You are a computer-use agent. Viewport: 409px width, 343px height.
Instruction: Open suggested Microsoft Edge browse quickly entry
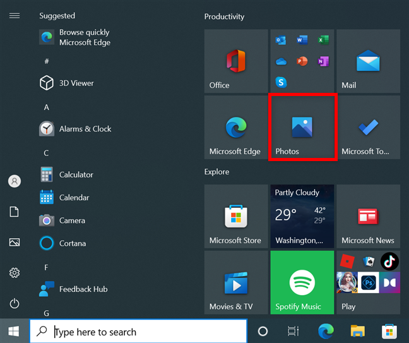[x=75, y=37]
